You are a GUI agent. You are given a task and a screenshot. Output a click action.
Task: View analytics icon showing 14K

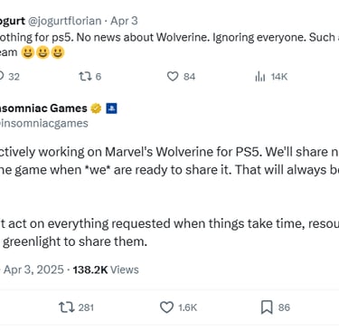[259, 77]
